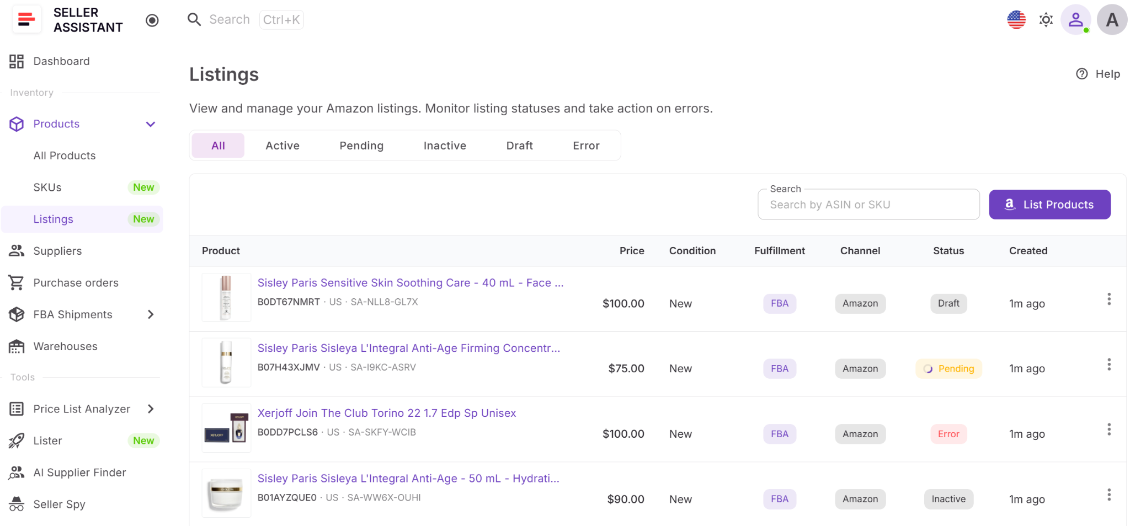The height and width of the screenshot is (526, 1130).
Task: Click the Lister rocket icon
Action: tap(17, 440)
